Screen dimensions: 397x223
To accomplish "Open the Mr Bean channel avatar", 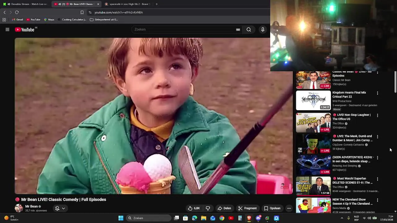I will point(19,208).
